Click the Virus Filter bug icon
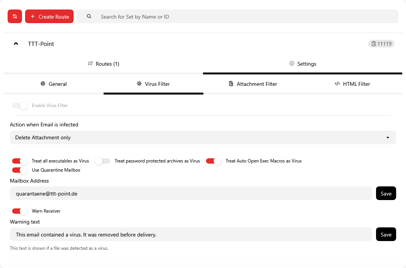This screenshot has width=406, height=268. [139, 84]
